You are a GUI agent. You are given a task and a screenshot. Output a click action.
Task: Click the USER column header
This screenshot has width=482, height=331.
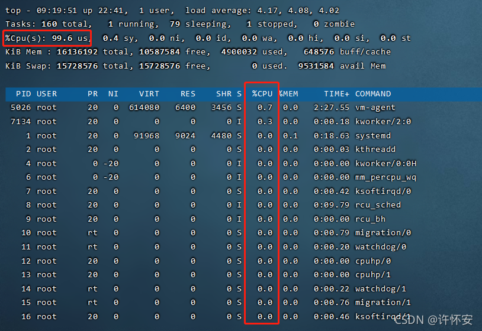pyautogui.click(x=47, y=93)
